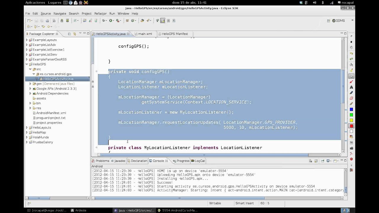Screen dimensions: 379x213
Task: Click the Last Edit Location arrow icon
Action: (43, 26)
